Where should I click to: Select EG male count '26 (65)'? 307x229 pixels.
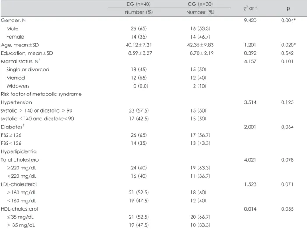coord(139,28)
